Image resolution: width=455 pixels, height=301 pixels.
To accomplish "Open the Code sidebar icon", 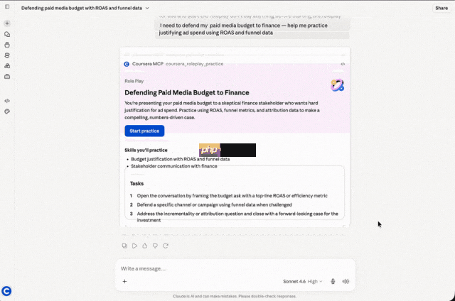I will click(x=7, y=101).
